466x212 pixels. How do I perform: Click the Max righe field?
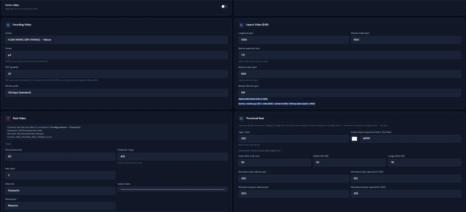pos(60,175)
